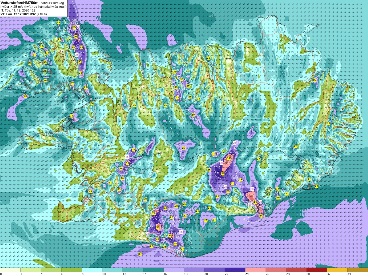This screenshot has width=368, height=276.
Task: Select the salmon 26–28 legend swatch
Action: click(x=276, y=270)
